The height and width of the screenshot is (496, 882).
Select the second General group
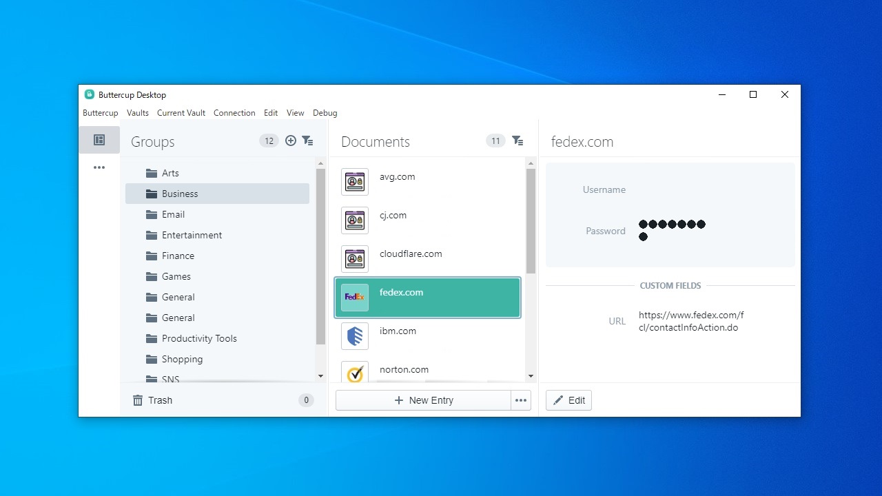[217, 318]
